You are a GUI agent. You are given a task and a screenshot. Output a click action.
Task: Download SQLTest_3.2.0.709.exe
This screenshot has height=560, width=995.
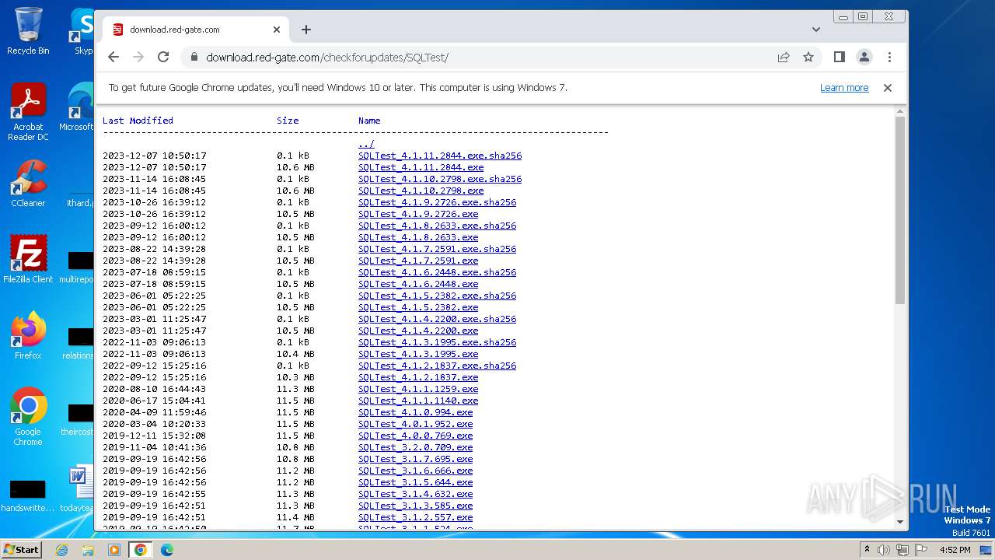click(415, 447)
